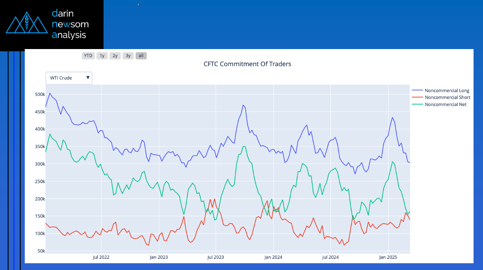
Task: Click the green Noncommercial Net legend line
Action: pos(417,104)
